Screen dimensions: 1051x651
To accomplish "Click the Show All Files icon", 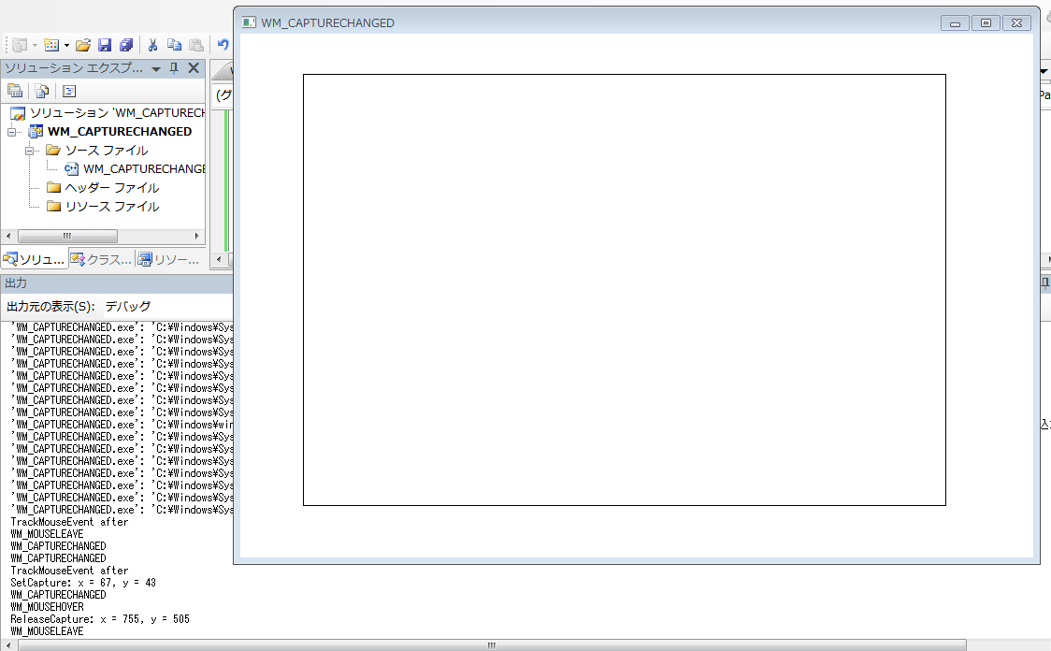I will click(x=41, y=91).
